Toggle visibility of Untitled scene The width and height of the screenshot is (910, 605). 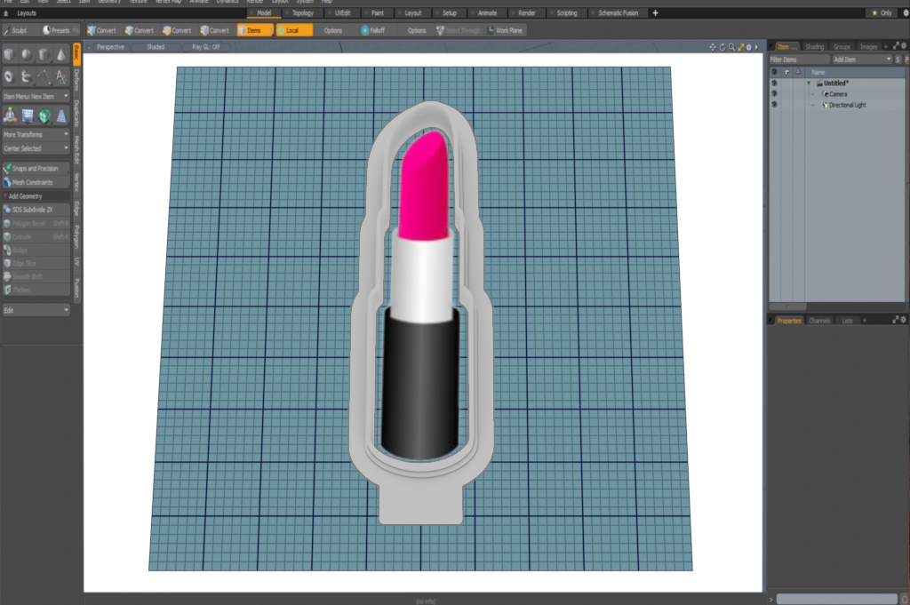tap(774, 83)
